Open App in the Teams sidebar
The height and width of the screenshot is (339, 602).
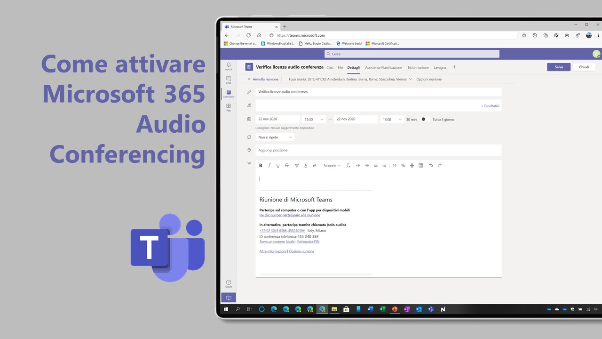(229, 107)
